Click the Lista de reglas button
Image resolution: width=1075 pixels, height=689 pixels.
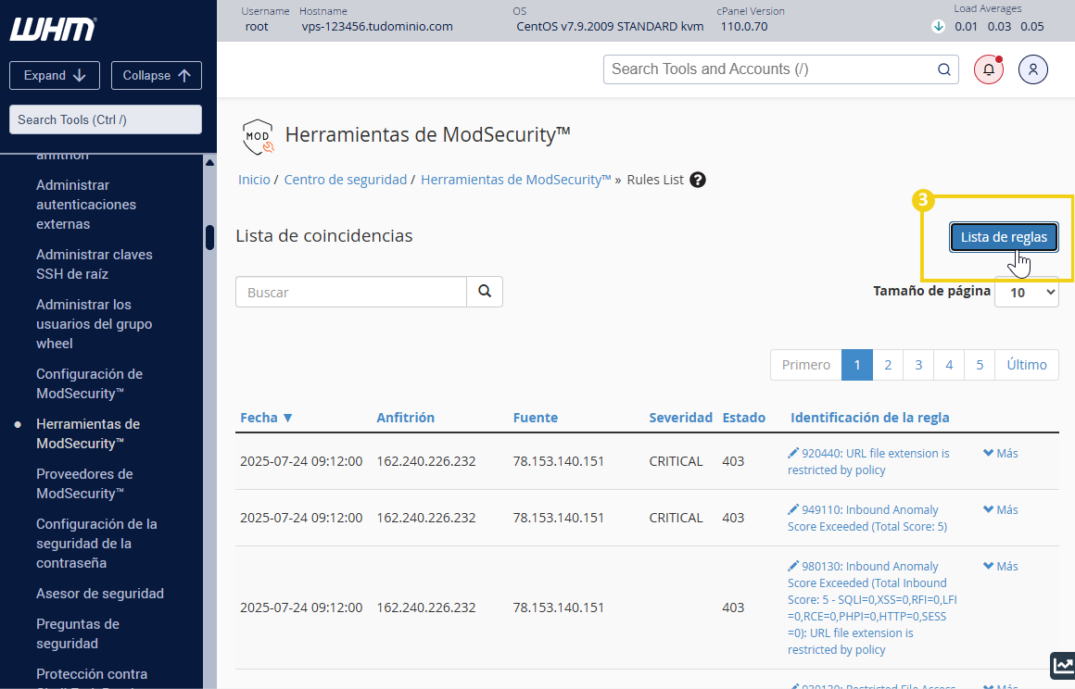[x=1004, y=237]
